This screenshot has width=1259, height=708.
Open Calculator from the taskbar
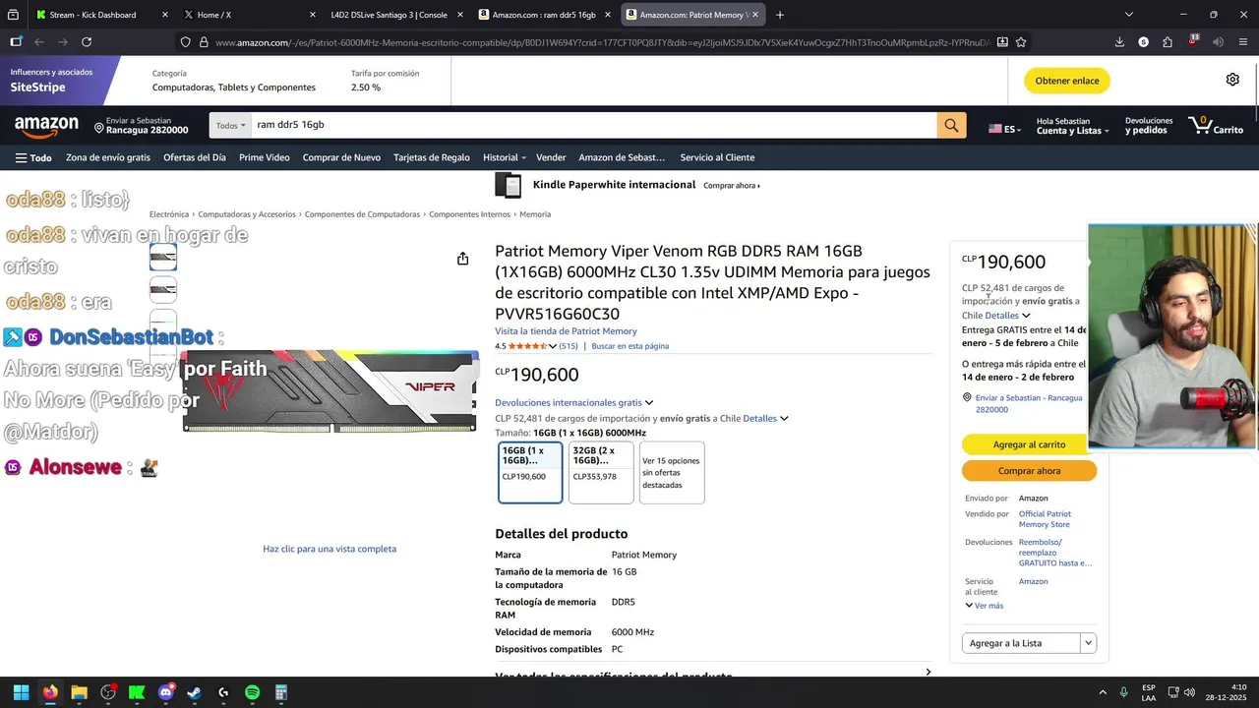tap(281, 692)
